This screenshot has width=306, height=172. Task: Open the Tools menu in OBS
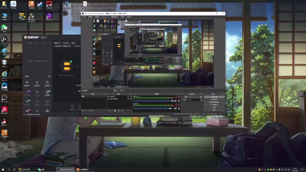pyautogui.click(x=123, y=17)
